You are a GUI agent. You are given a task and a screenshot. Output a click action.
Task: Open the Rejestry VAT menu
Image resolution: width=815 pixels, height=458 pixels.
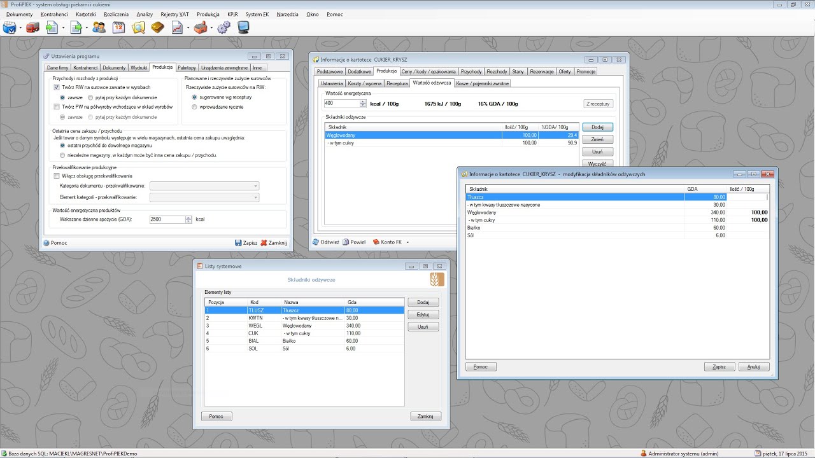(174, 14)
